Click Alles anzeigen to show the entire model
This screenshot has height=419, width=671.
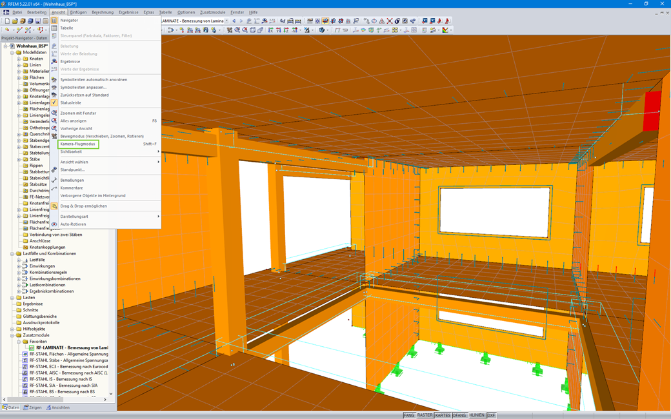click(x=74, y=121)
